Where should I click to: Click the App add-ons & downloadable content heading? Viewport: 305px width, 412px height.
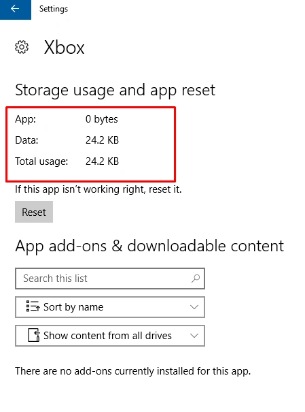149,247
